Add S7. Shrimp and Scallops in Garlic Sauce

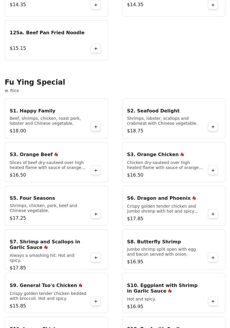click(96, 258)
